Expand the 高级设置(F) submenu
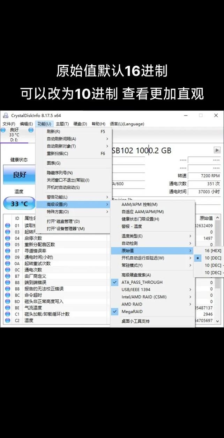224x438 pixels. pos(74,204)
